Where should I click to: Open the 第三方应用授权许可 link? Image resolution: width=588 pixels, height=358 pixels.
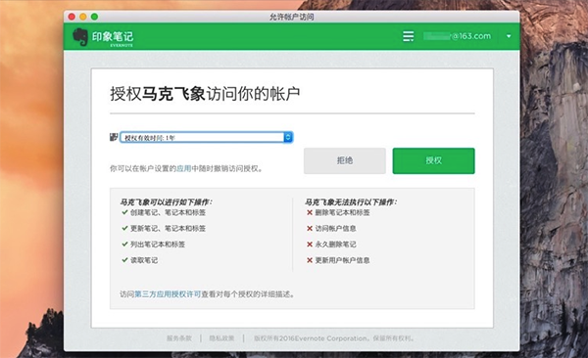[x=168, y=294]
